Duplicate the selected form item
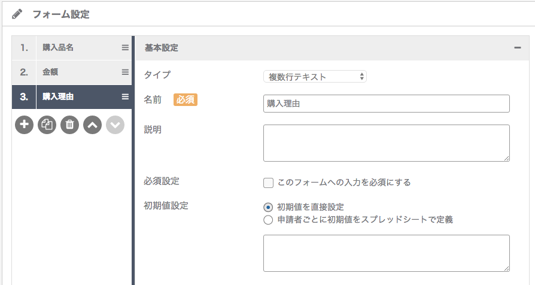The image size is (535, 285). coord(47,125)
